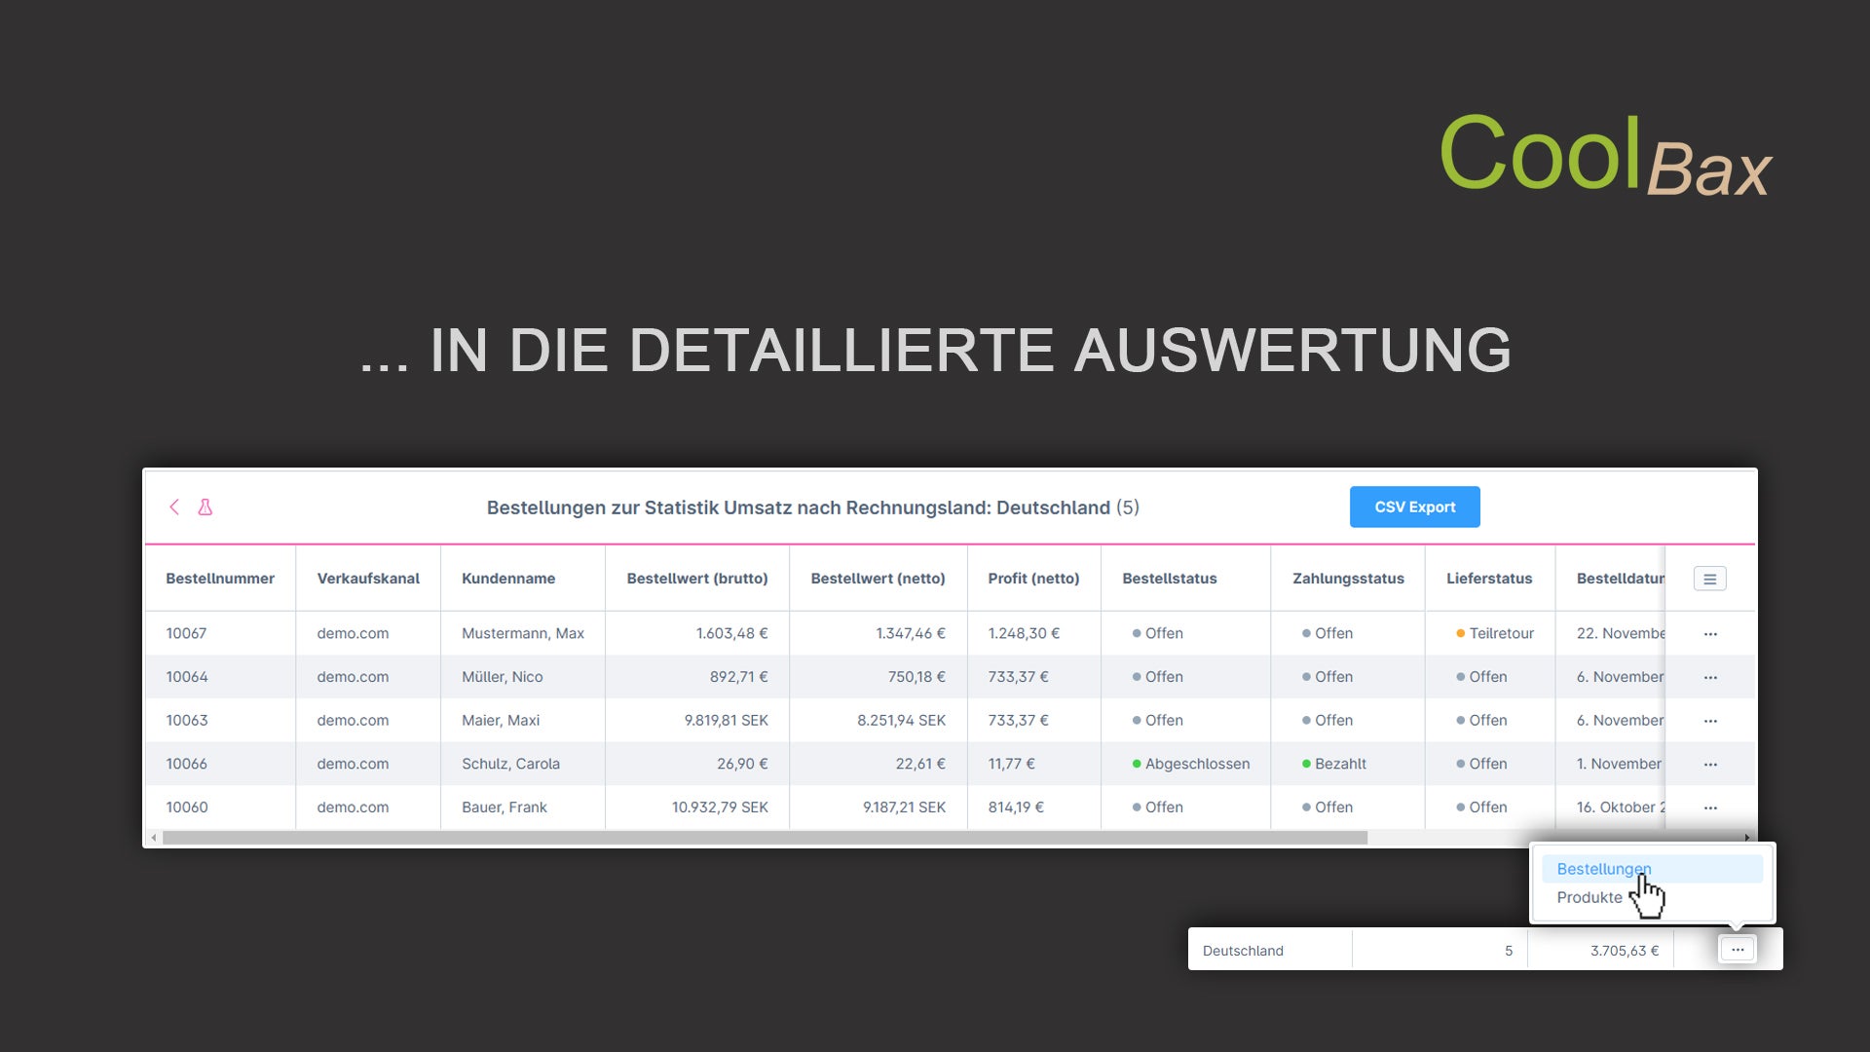Click customer name Schulz, Carola
Screen dimensions: 1870x1052
pos(510,764)
